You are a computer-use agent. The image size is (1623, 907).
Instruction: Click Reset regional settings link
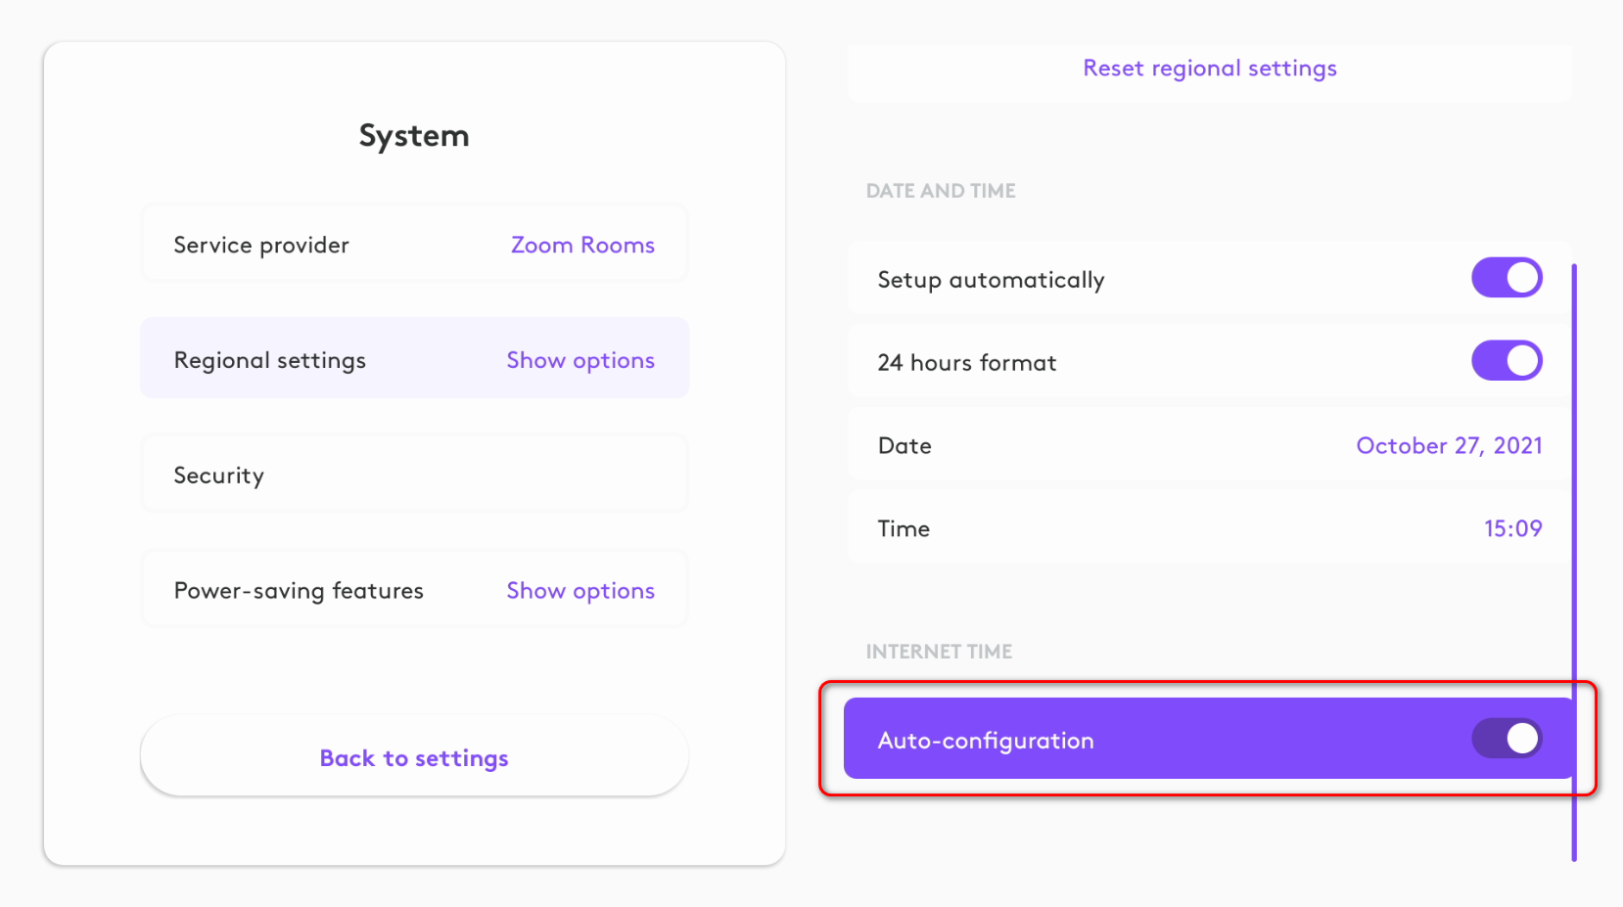(x=1209, y=68)
